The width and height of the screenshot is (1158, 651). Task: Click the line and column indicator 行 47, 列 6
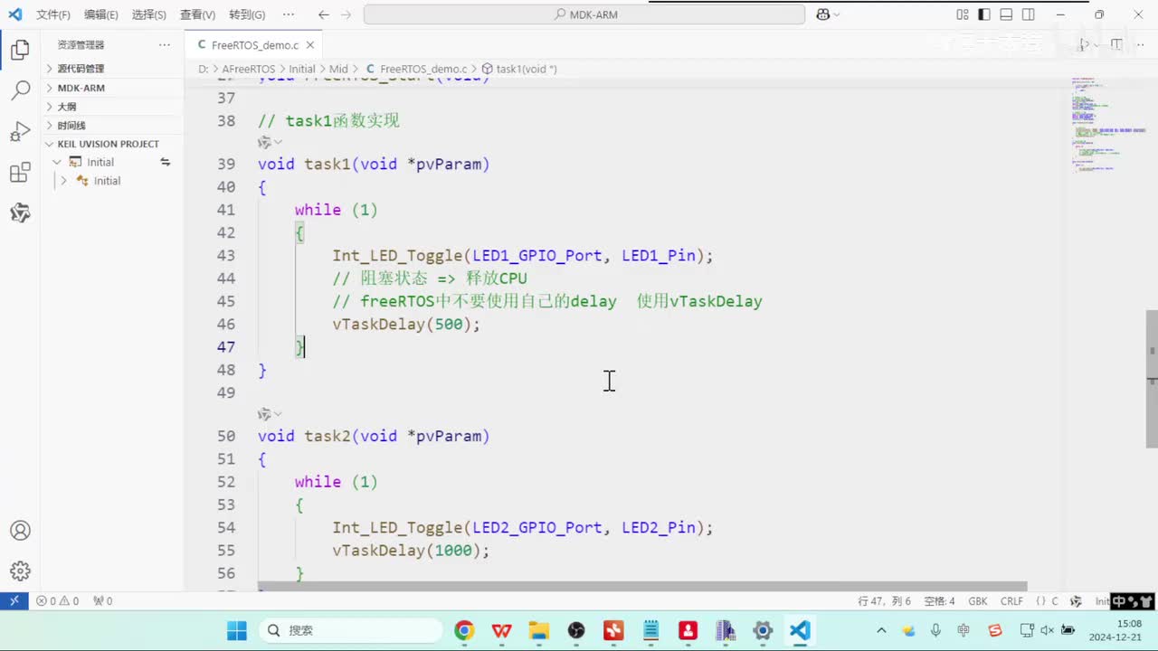click(884, 600)
